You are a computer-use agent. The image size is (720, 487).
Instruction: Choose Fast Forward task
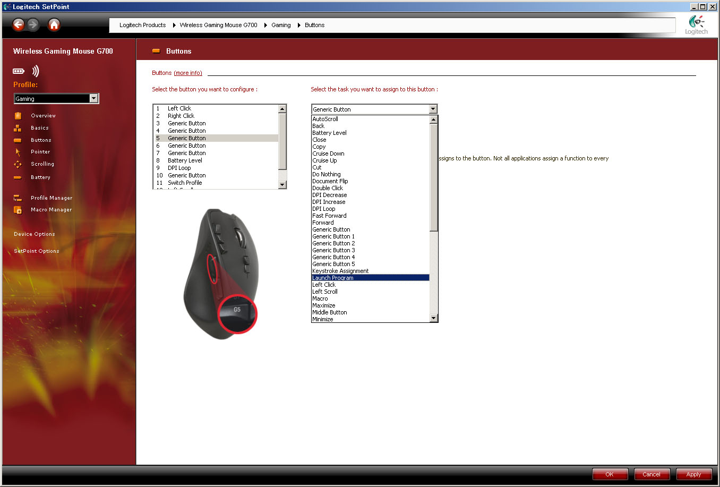pyautogui.click(x=371, y=216)
